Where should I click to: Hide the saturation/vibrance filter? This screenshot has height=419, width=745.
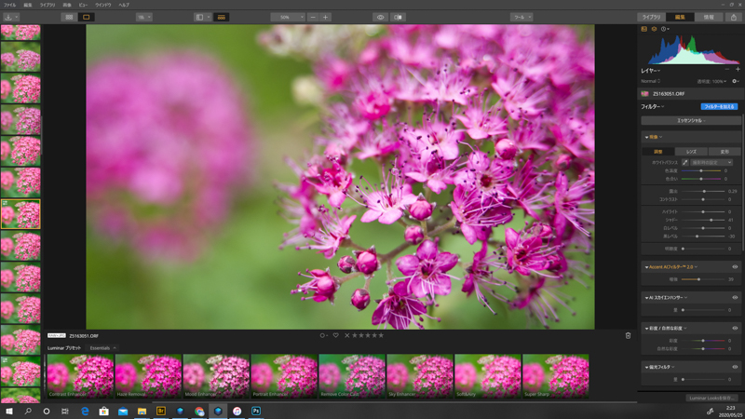click(735, 329)
